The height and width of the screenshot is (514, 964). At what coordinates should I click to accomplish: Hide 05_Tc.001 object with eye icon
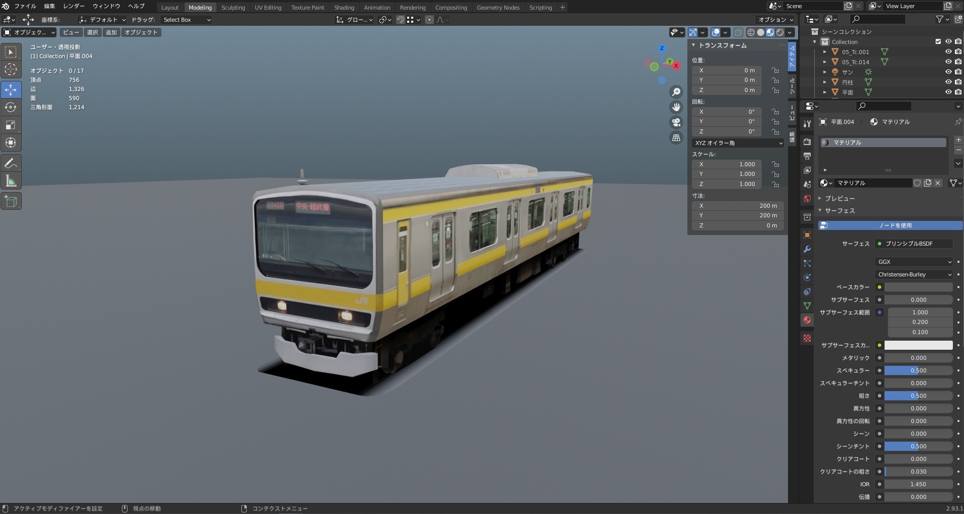click(x=948, y=52)
